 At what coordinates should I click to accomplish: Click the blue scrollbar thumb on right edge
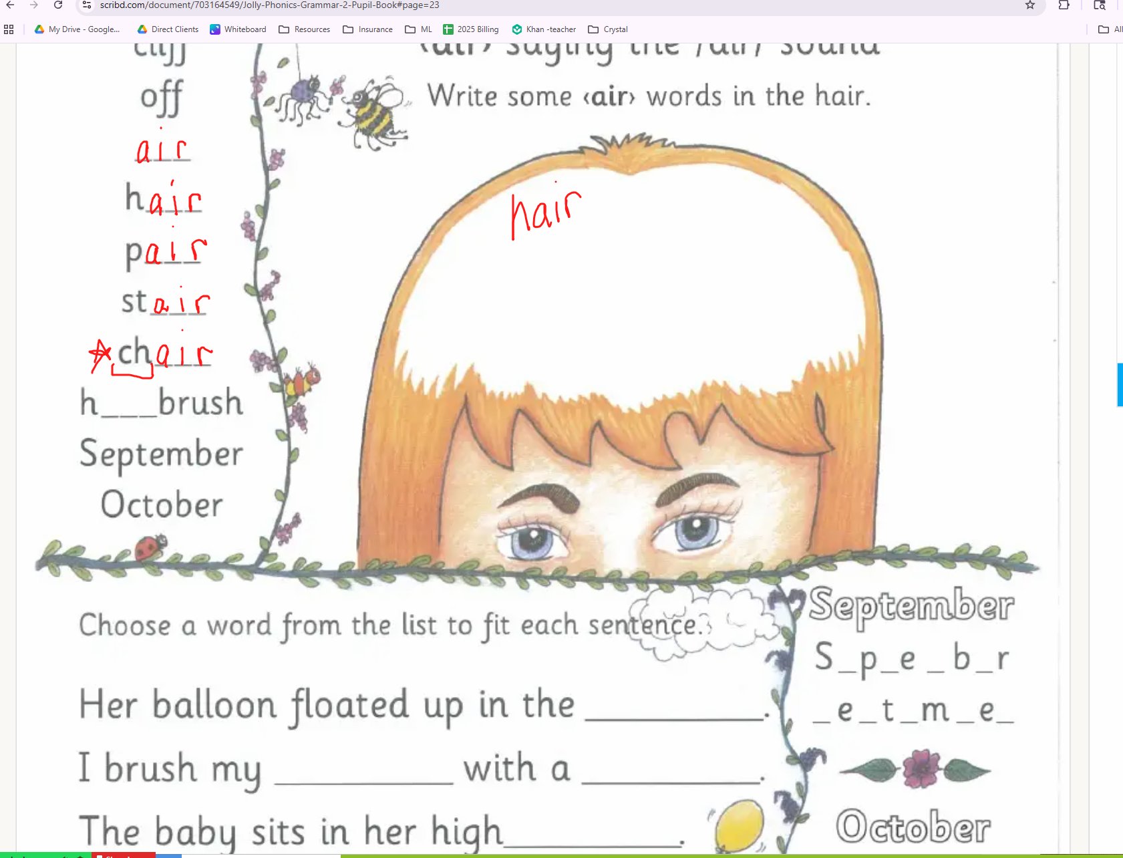(x=1120, y=385)
